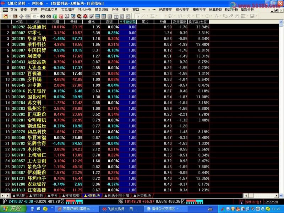Select the text annotation A tool
Image resolution: width=284 pixels, height=213 pixels.
pyautogui.click(x=216, y=16)
